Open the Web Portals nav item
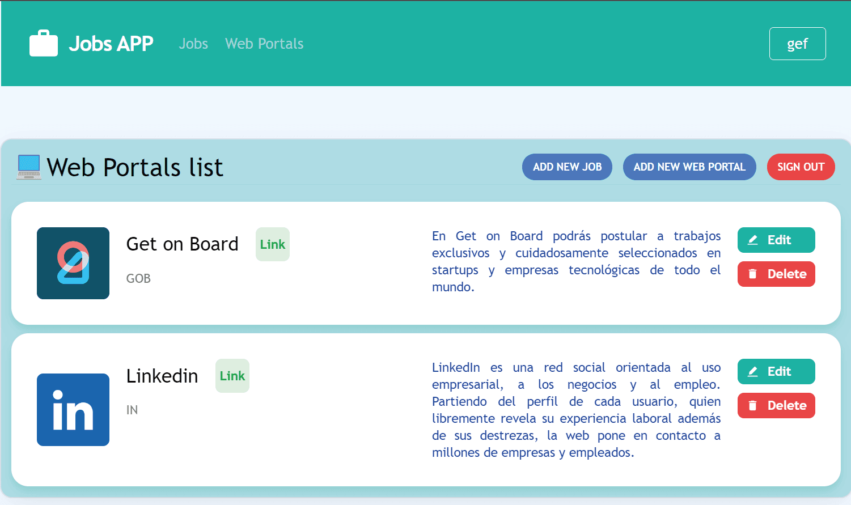The height and width of the screenshot is (505, 851). (264, 44)
